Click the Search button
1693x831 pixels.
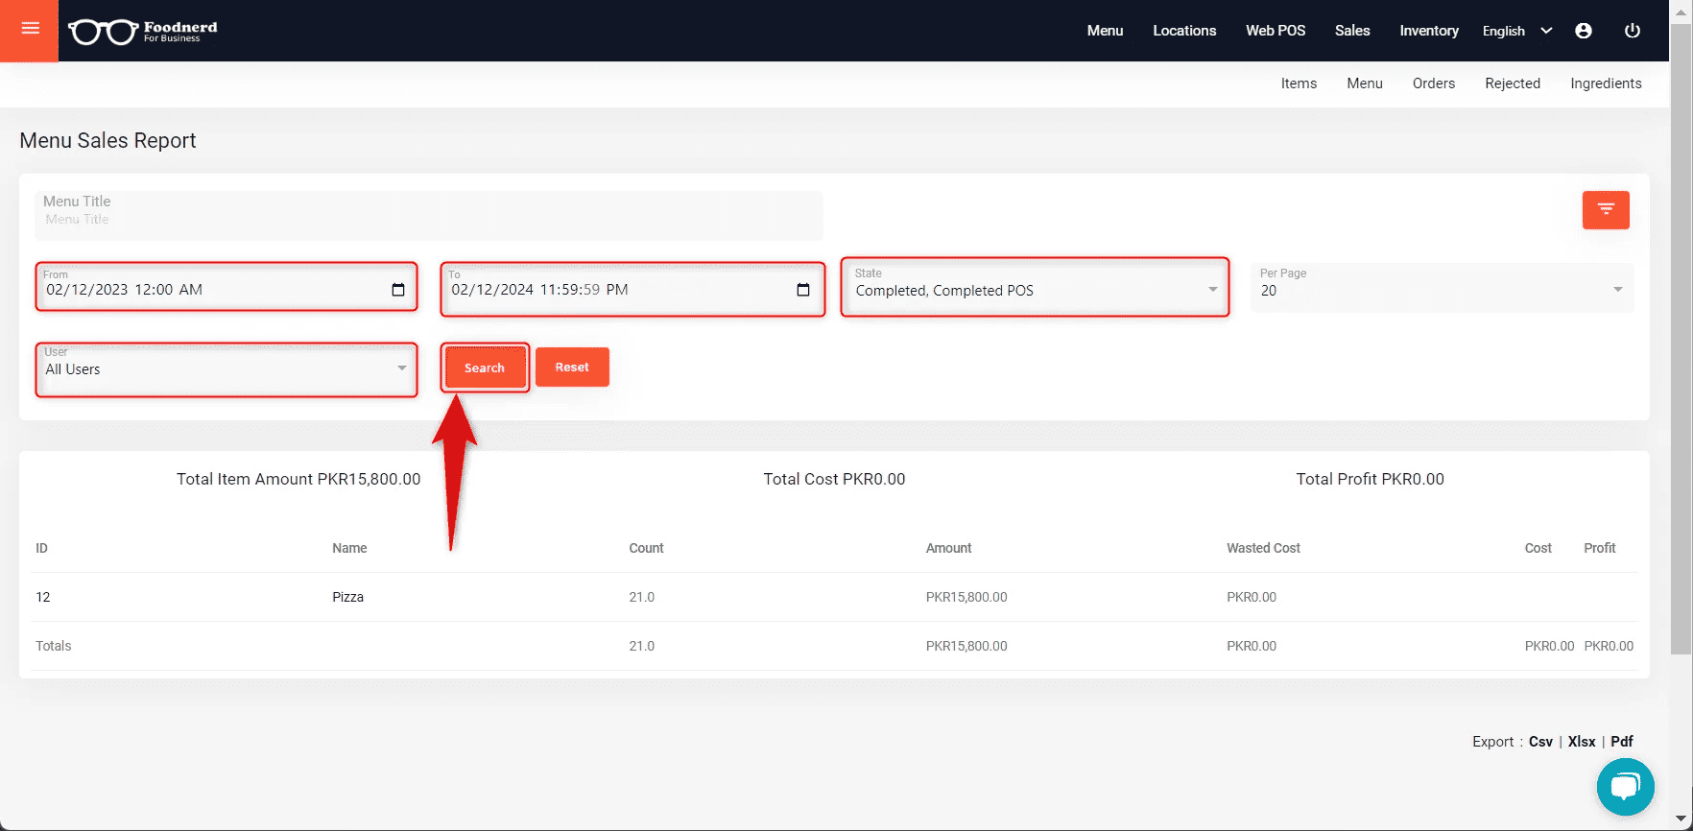485,368
